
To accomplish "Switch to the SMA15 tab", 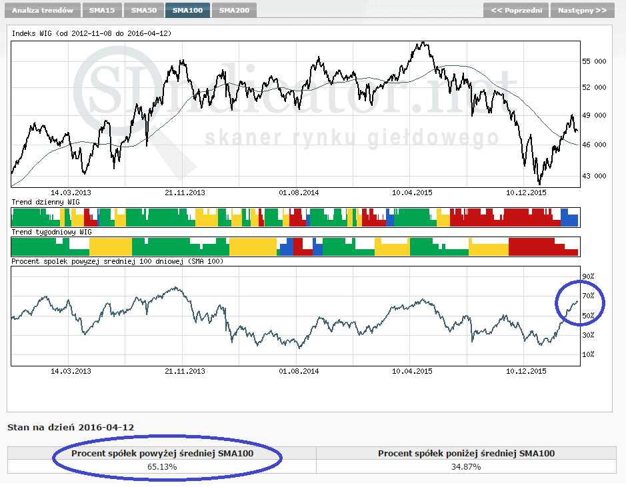I will pyautogui.click(x=102, y=11).
